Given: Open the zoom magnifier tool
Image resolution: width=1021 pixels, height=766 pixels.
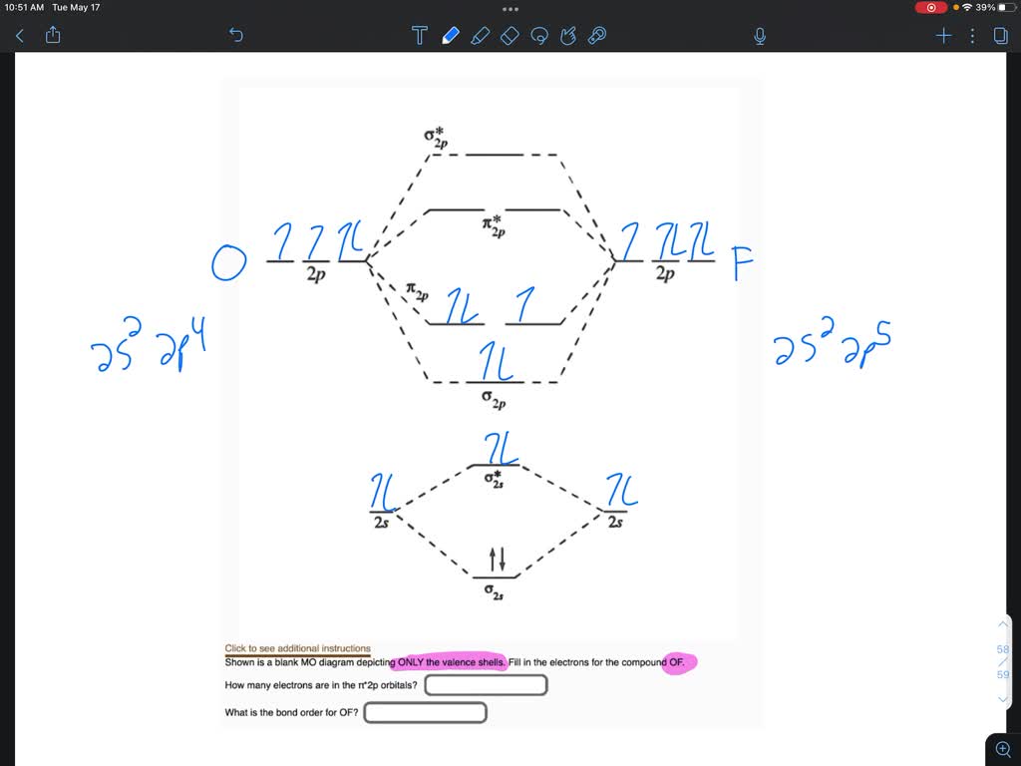Looking at the screenshot, I should point(1002,749).
